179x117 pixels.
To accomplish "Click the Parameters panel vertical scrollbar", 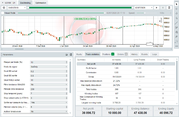I will [70, 77].
